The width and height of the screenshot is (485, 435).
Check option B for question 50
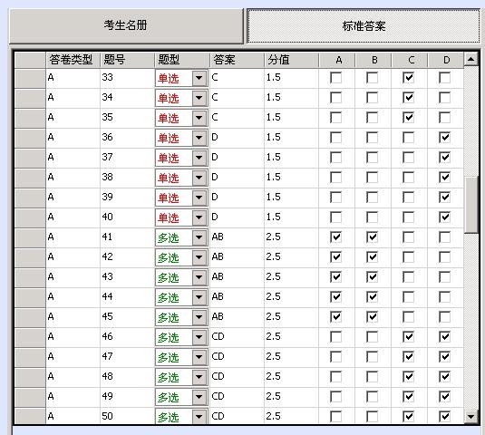372,417
